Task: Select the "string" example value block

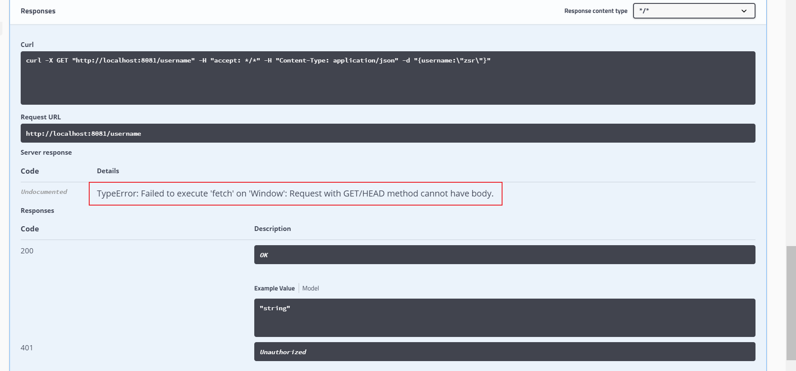Action: (505, 318)
